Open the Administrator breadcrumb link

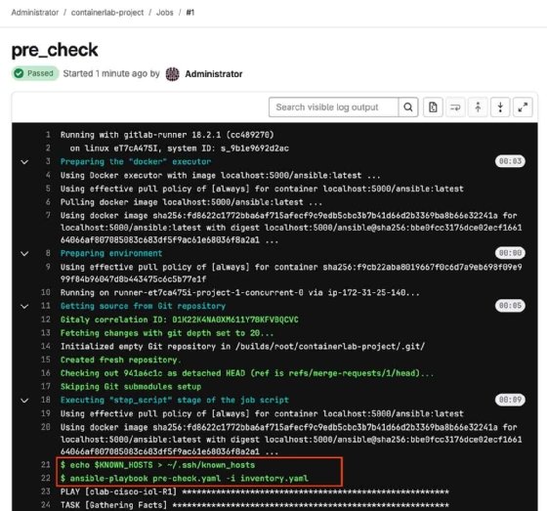pyautogui.click(x=35, y=13)
